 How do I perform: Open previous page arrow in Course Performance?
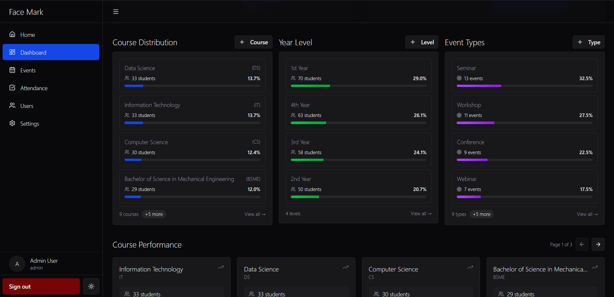[582, 244]
